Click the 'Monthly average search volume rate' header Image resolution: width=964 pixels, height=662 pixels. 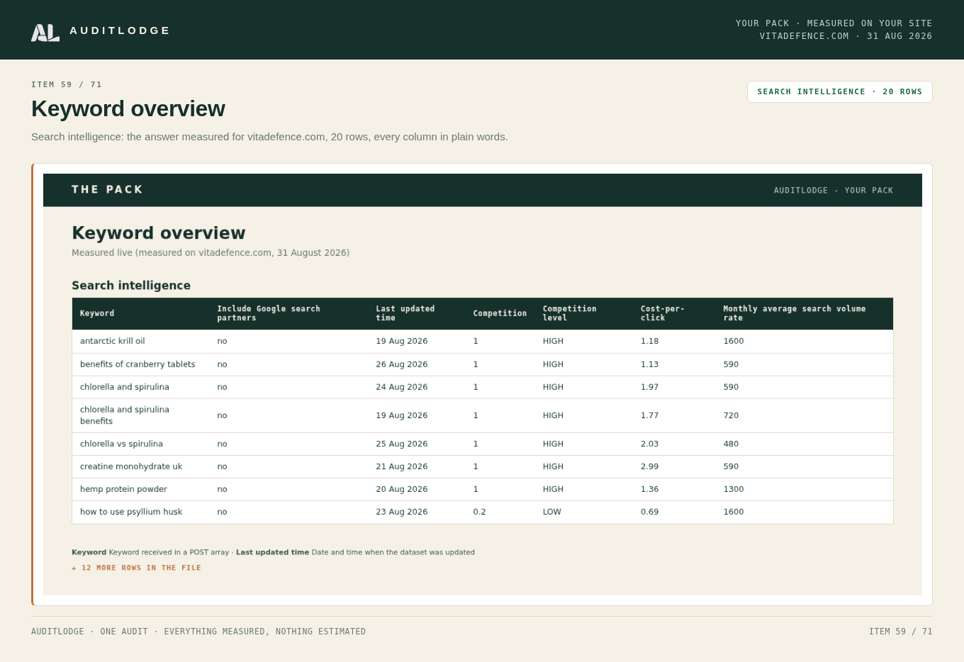pos(795,313)
